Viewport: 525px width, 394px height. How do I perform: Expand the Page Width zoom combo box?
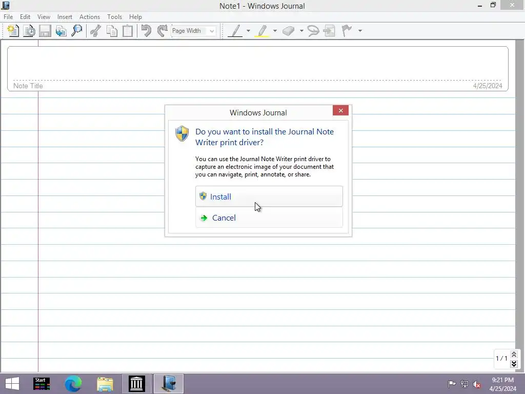212,31
